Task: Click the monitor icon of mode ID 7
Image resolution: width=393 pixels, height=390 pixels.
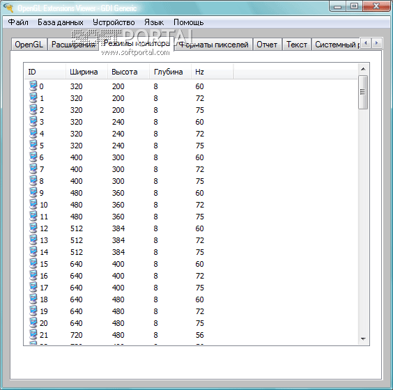Action: [33, 169]
